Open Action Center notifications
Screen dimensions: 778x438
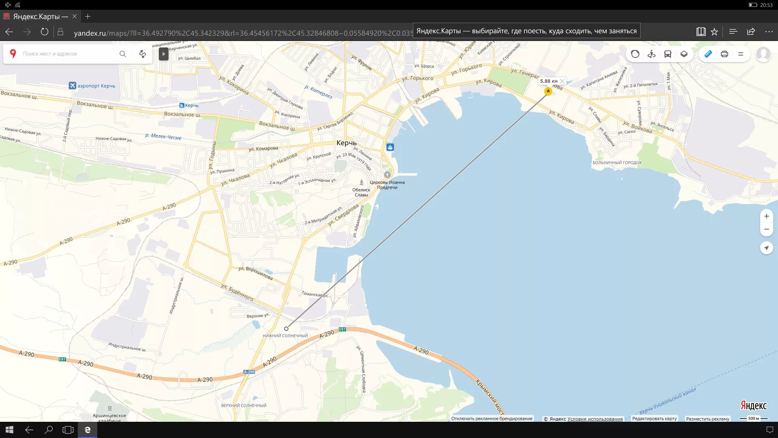coord(770,430)
